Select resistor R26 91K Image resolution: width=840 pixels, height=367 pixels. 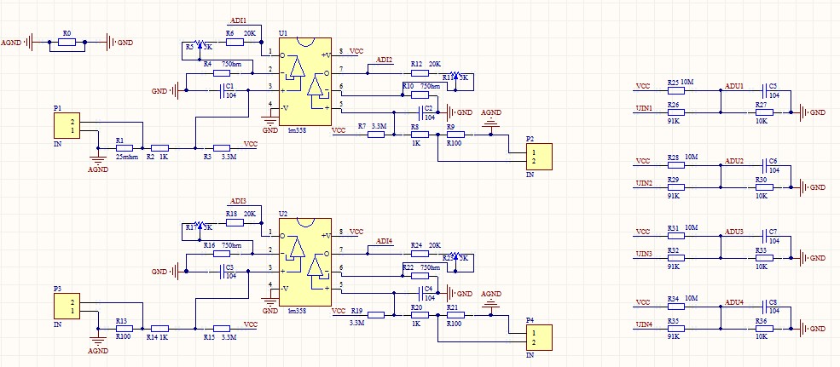point(676,112)
